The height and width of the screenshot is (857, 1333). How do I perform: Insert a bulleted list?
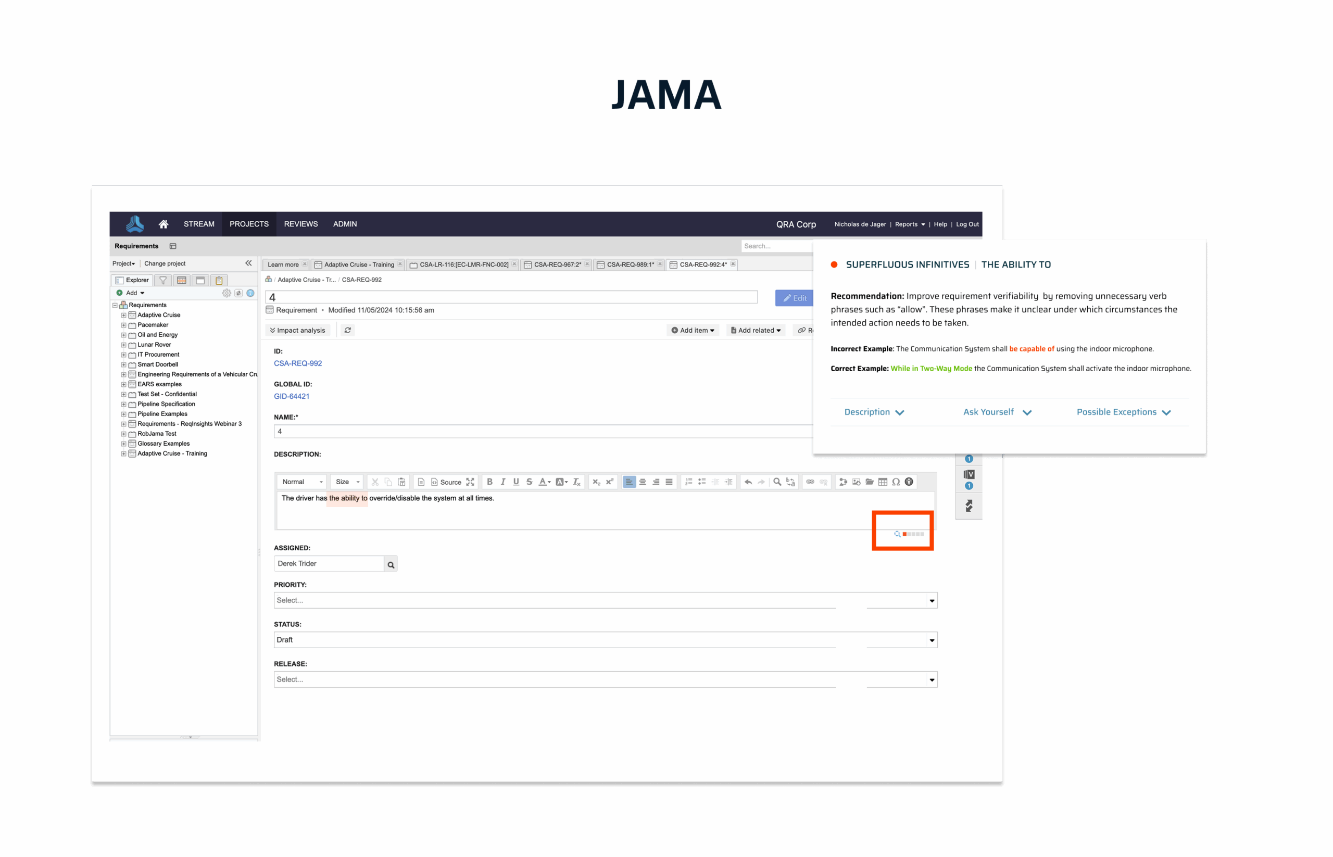point(702,482)
